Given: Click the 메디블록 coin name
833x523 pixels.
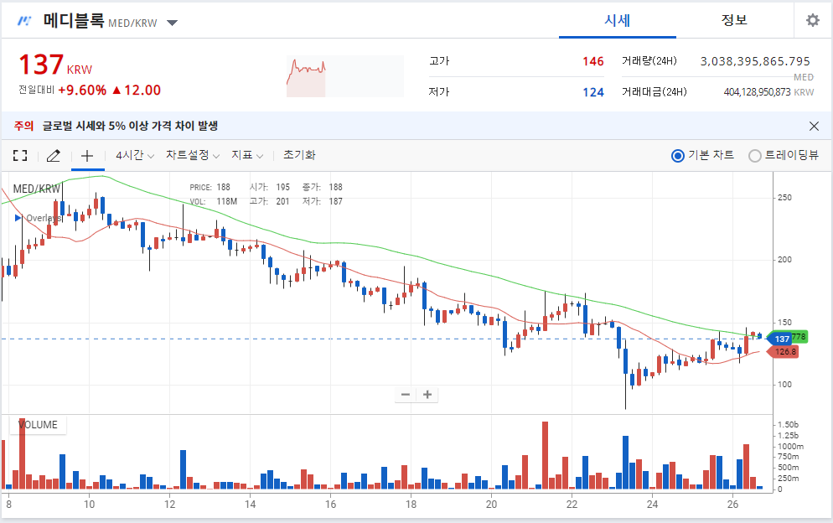Looking at the screenshot, I should [73, 21].
